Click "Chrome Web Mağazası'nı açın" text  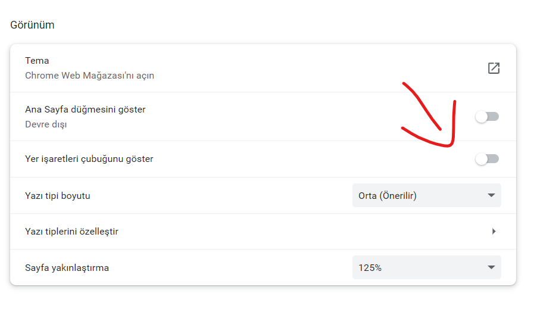click(x=89, y=76)
